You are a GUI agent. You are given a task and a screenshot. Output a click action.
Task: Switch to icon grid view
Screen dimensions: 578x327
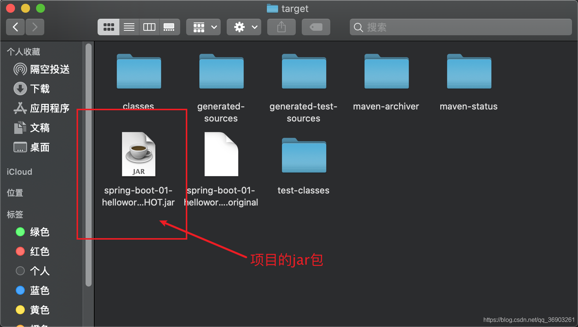click(108, 27)
